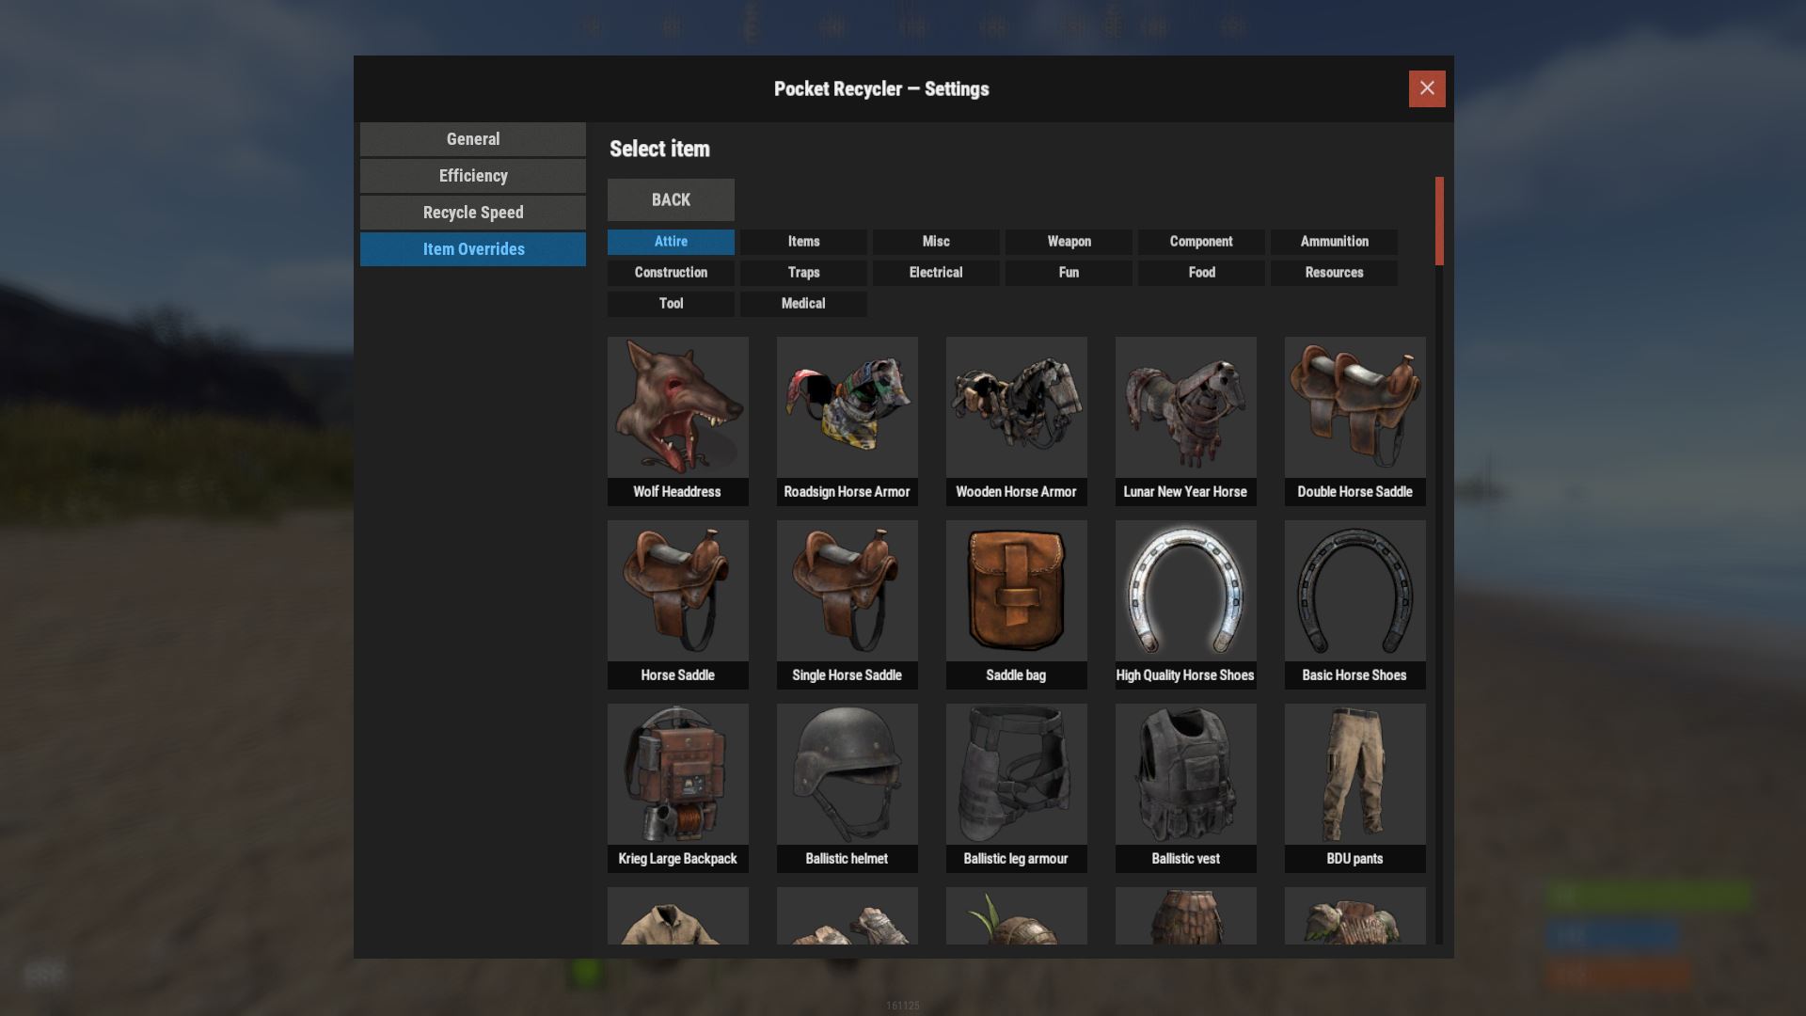Select the Lunar New Year Horse icon
This screenshot has height=1016, width=1806.
click(x=1186, y=406)
